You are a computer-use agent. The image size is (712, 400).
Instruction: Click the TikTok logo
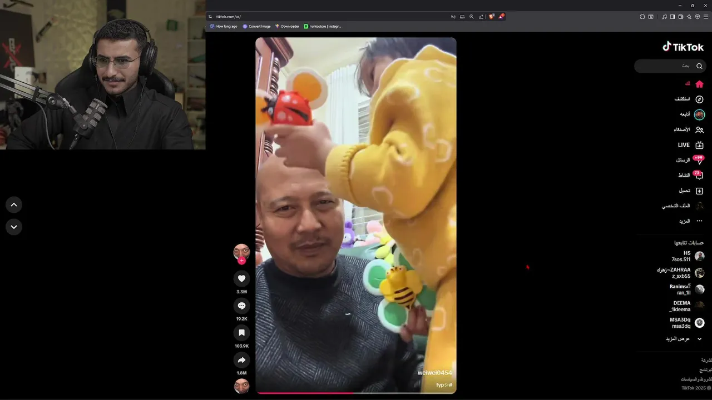point(683,47)
